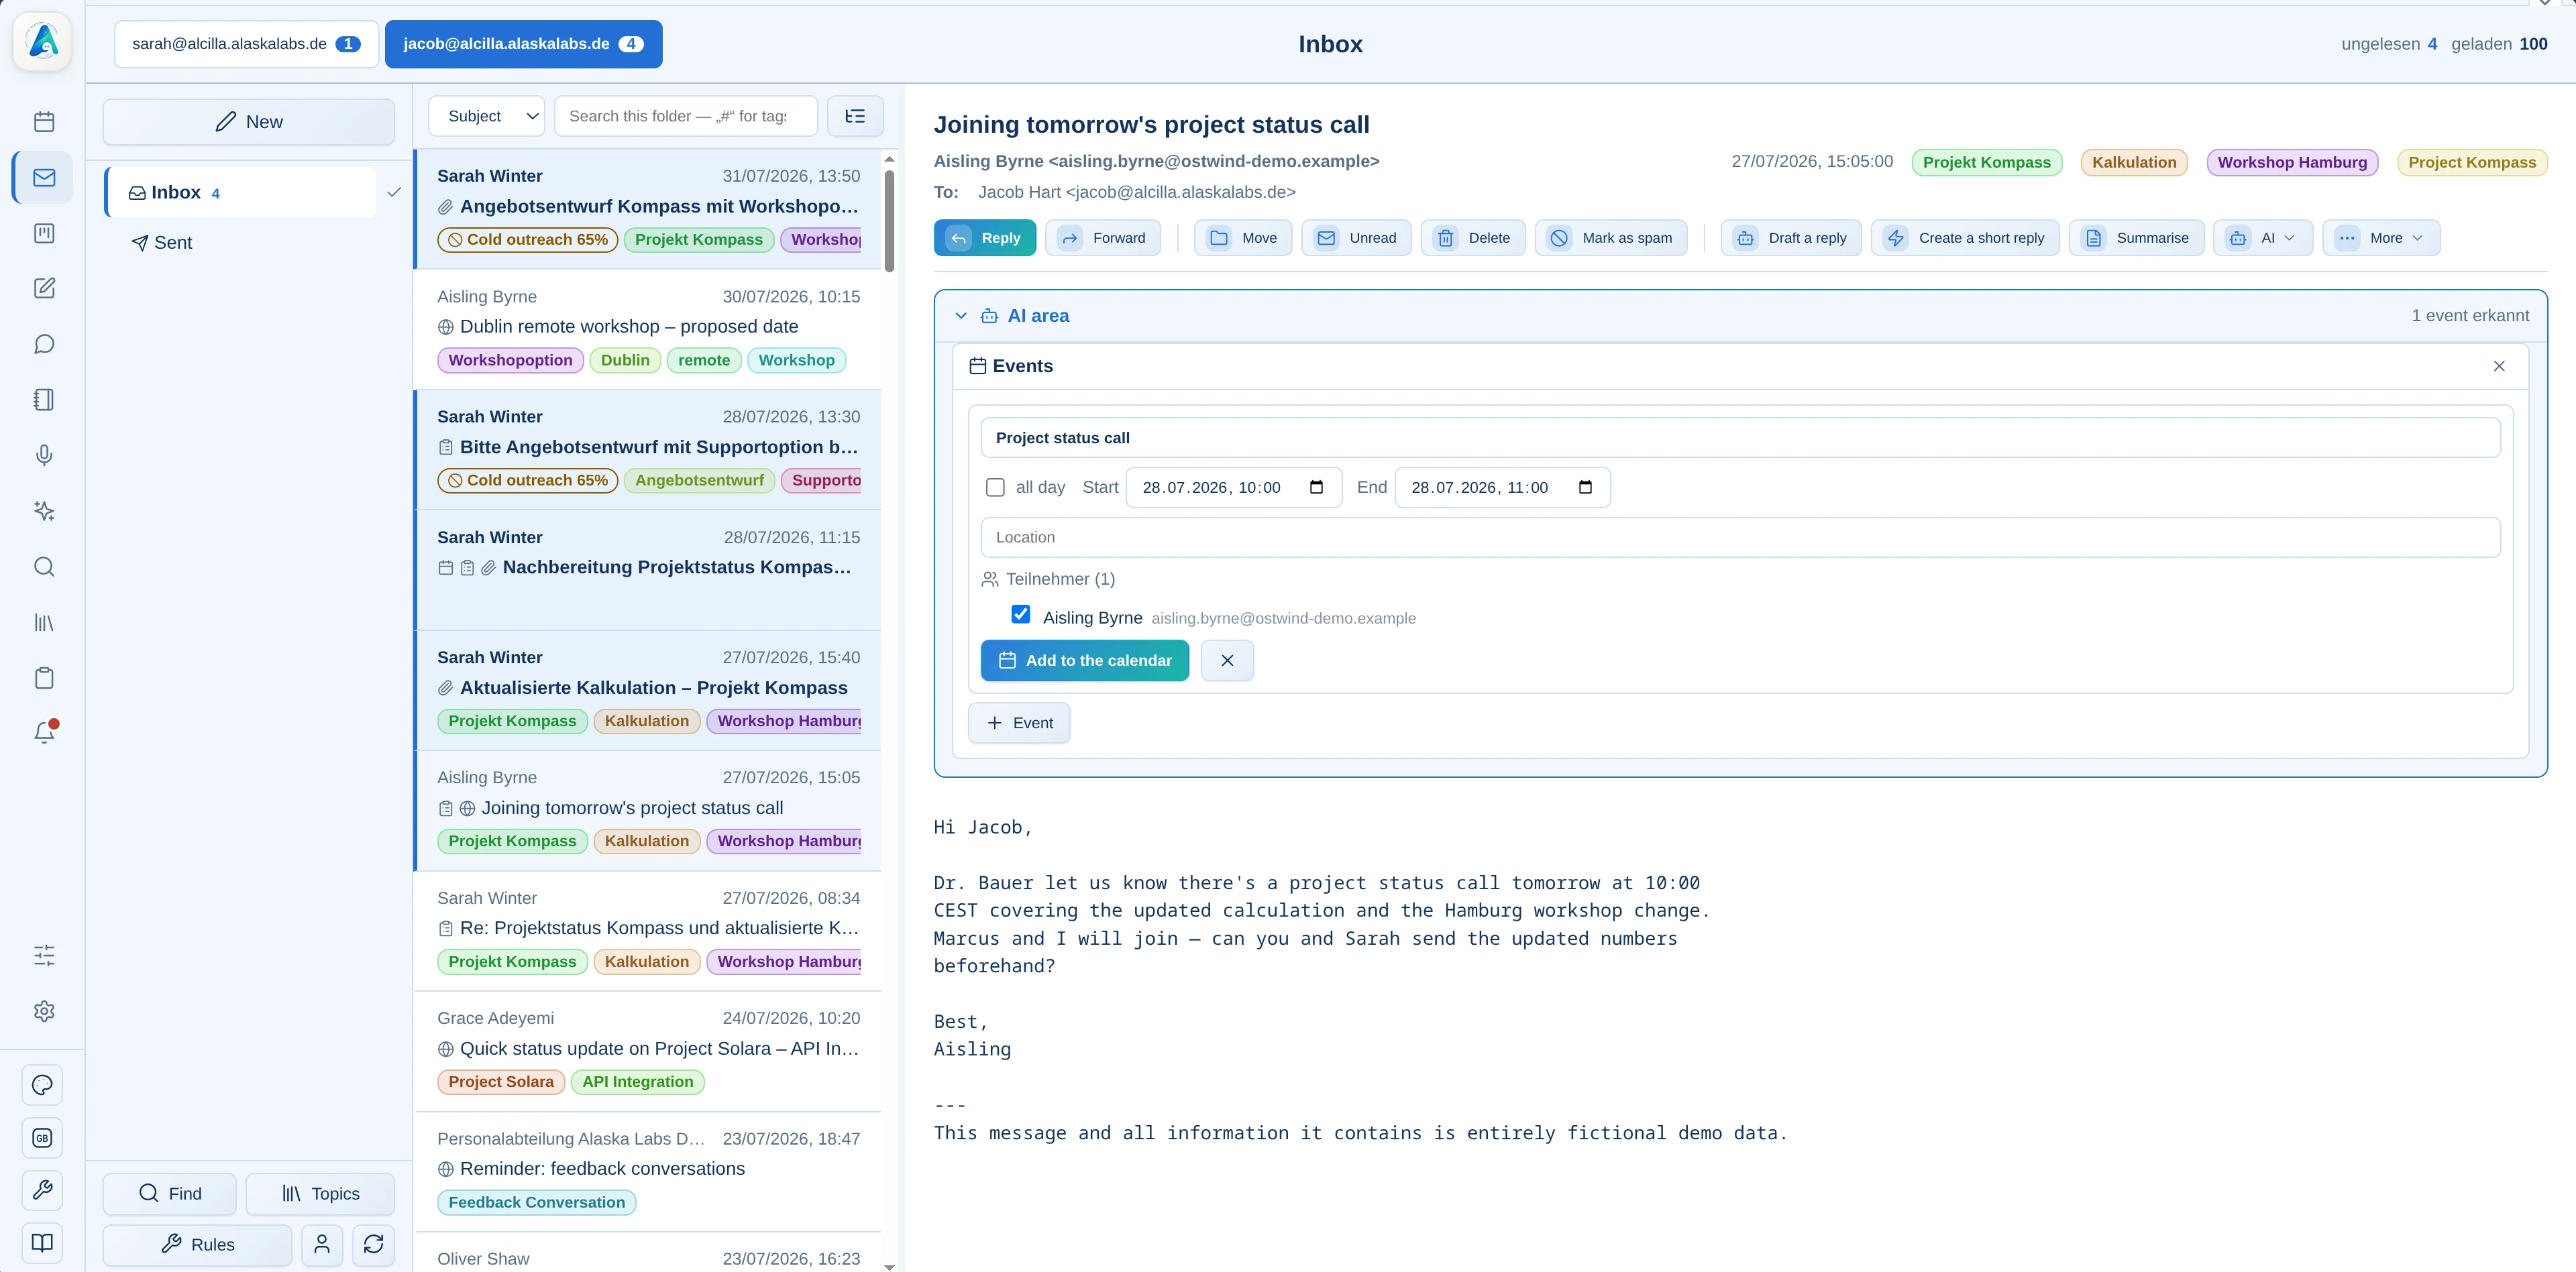Open the More actions dropdown

(2381, 238)
